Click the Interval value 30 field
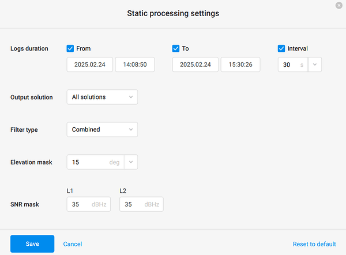Viewport: 346px width, 255px height. [293, 64]
